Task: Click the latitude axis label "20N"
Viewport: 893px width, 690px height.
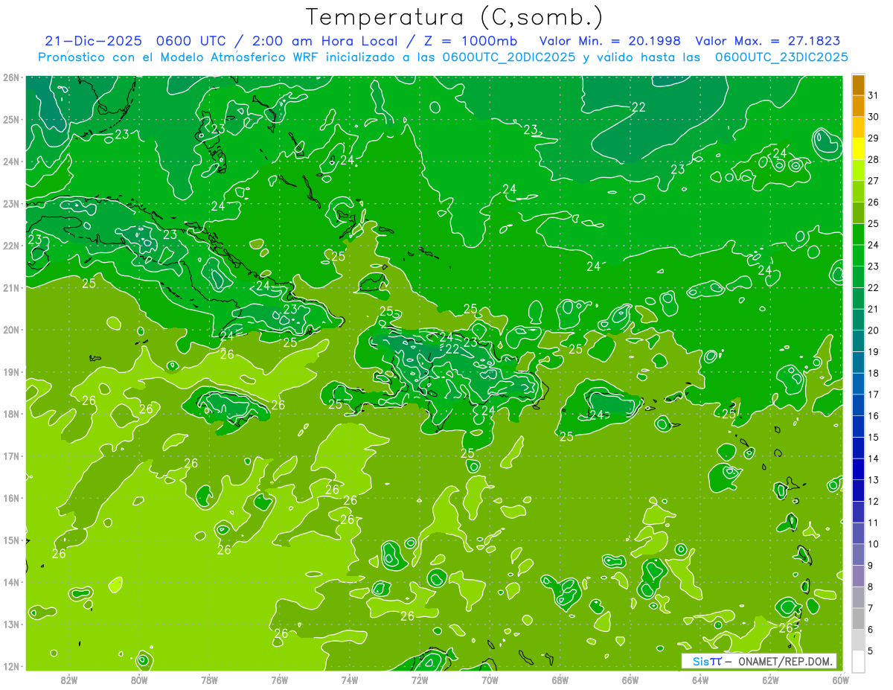Action: point(11,330)
